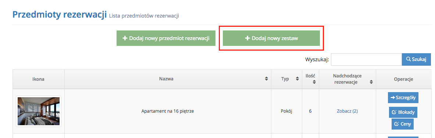Viewport: 435px width, 138px height.
Task: Click the Pokój type cell
Action: pyautogui.click(x=286, y=111)
